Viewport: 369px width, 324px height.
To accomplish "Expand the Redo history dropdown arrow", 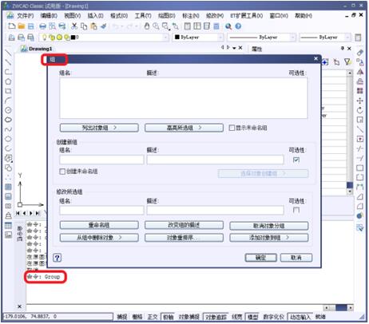I will (137, 26).
